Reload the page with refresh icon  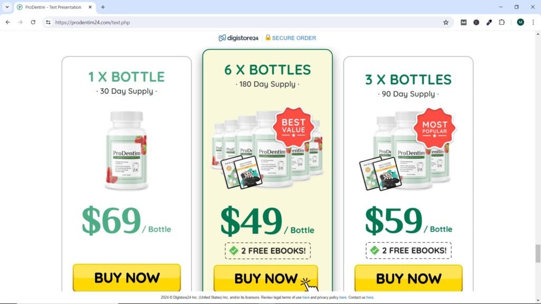(33, 22)
